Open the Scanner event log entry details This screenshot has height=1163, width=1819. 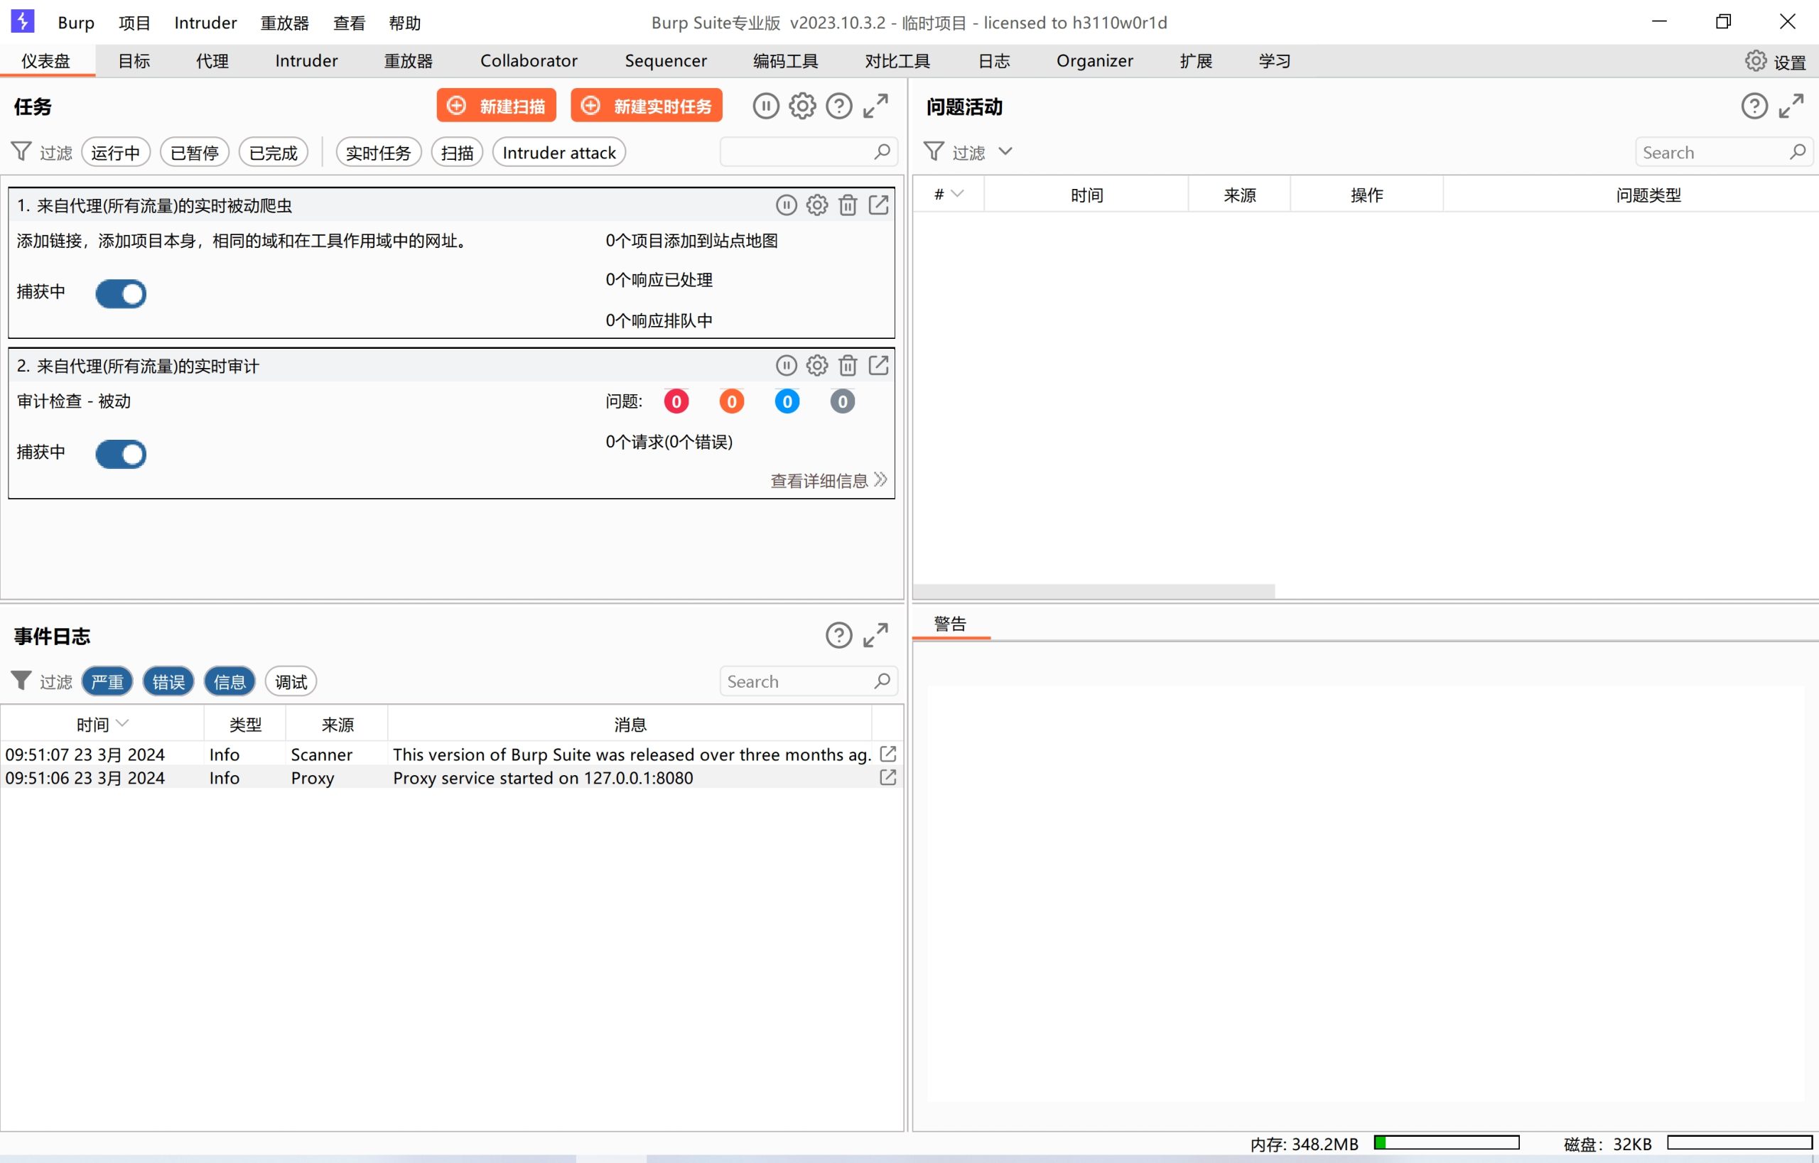click(x=888, y=754)
